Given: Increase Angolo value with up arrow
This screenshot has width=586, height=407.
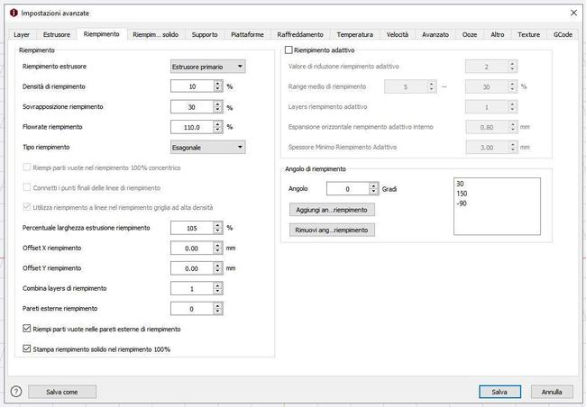Looking at the screenshot, I should point(373,185).
